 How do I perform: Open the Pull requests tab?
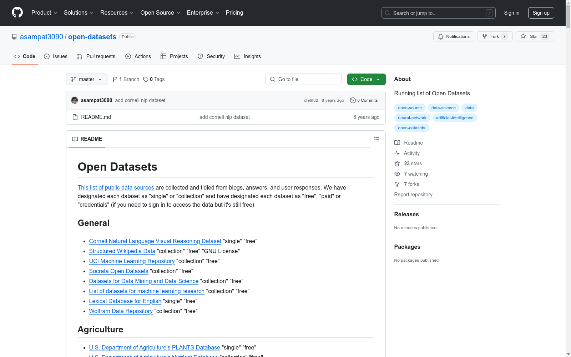click(x=96, y=56)
